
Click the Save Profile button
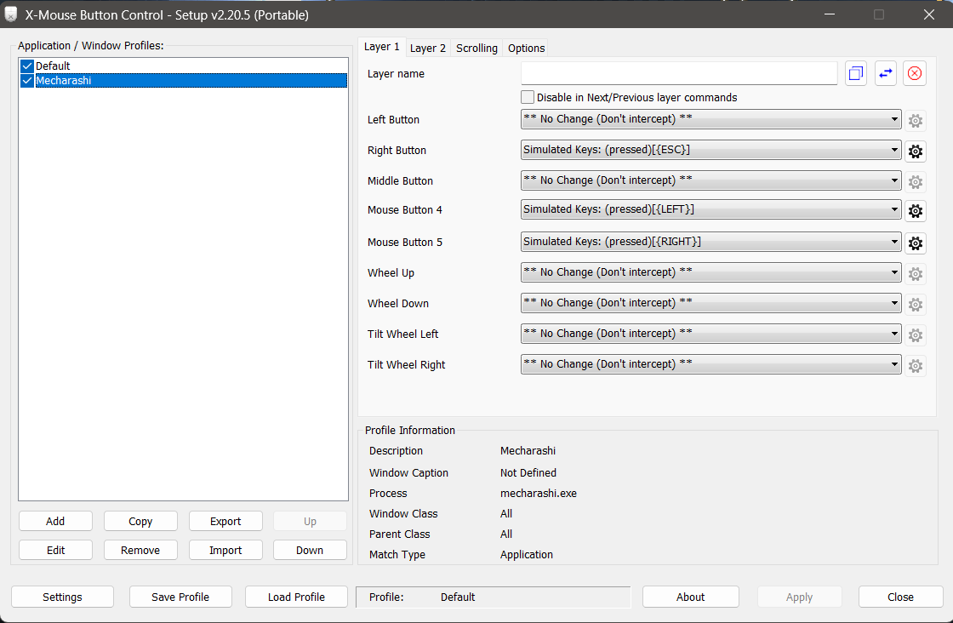tap(180, 597)
